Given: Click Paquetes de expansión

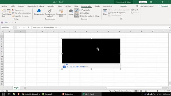Looking at the screenshot, I should point(117,13).
